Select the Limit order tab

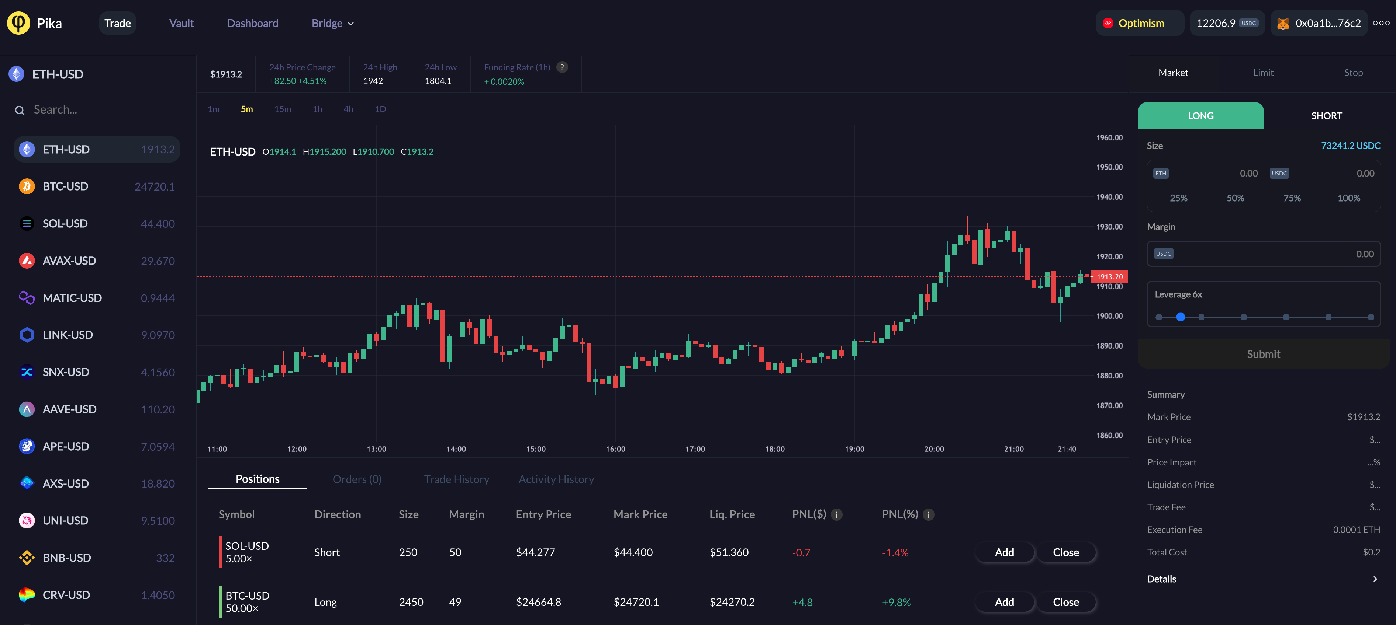(1263, 73)
